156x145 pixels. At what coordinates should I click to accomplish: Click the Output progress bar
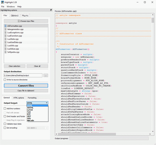point(109,138)
